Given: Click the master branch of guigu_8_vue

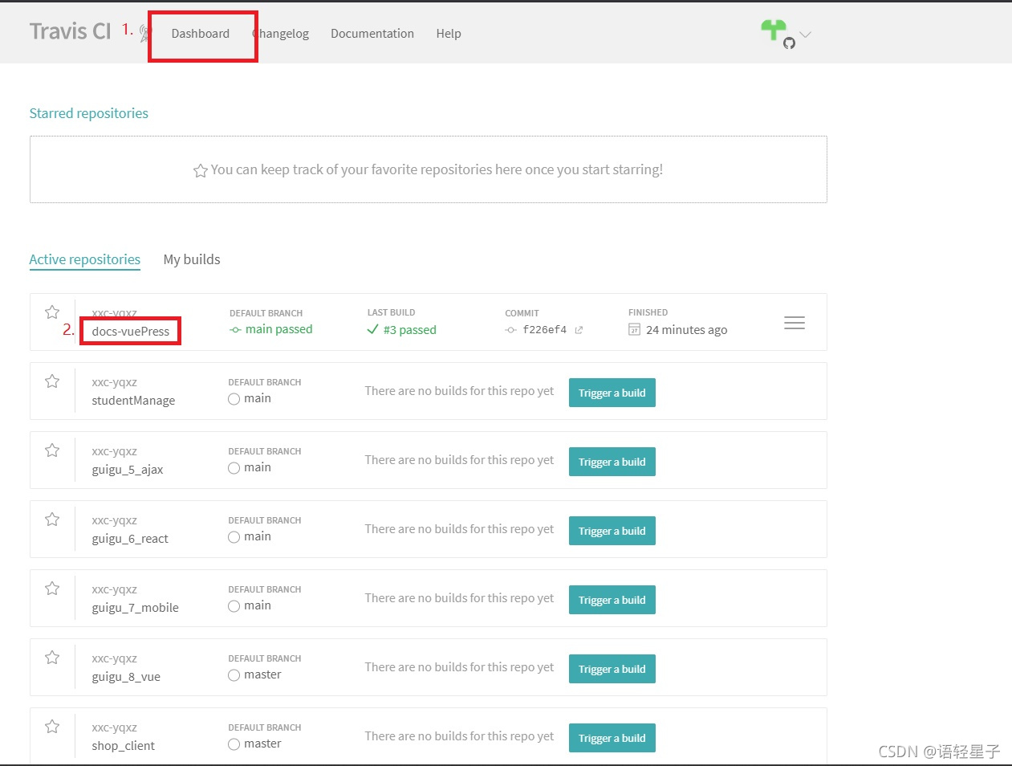Looking at the screenshot, I should [x=255, y=674].
